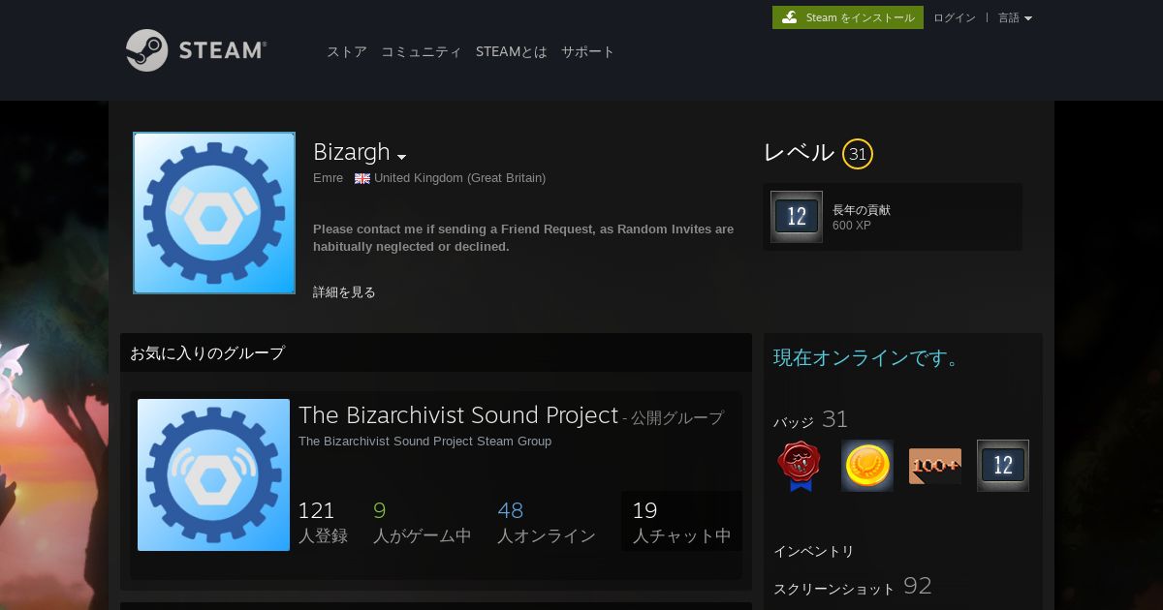Click the Emre real name text
The image size is (1163, 610).
point(329,178)
